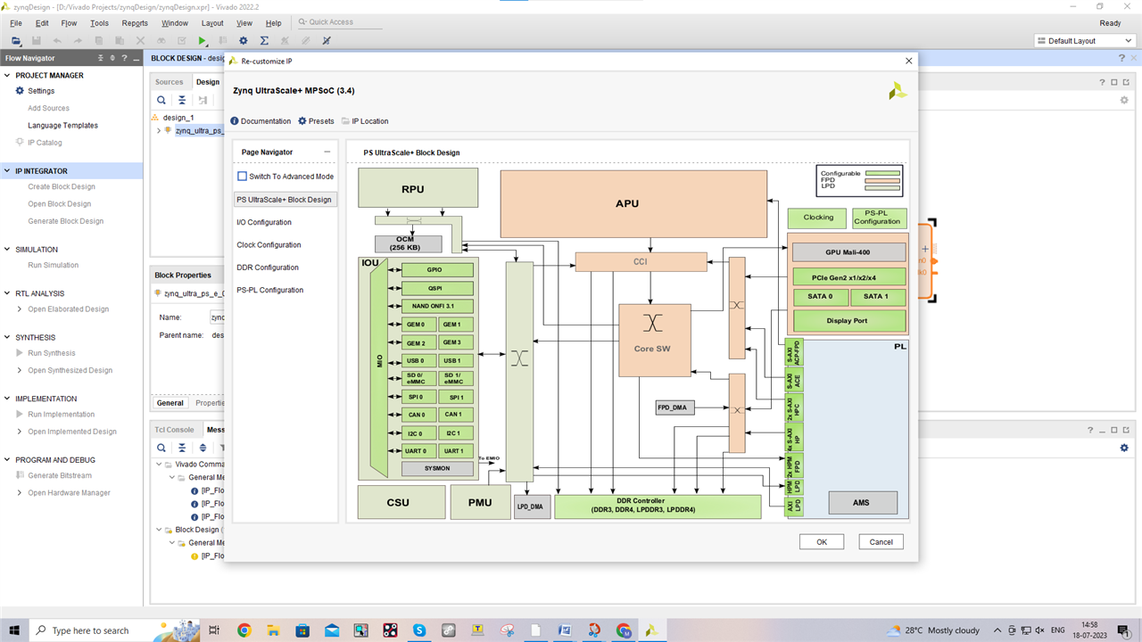
Task: Click the Sigma reports toolbar icon
Action: tap(264, 41)
